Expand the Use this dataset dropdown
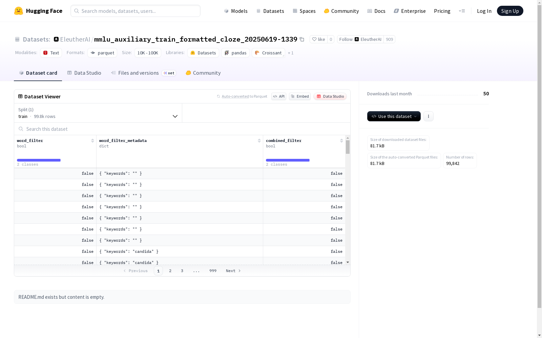This screenshot has width=542, height=338. point(394,116)
